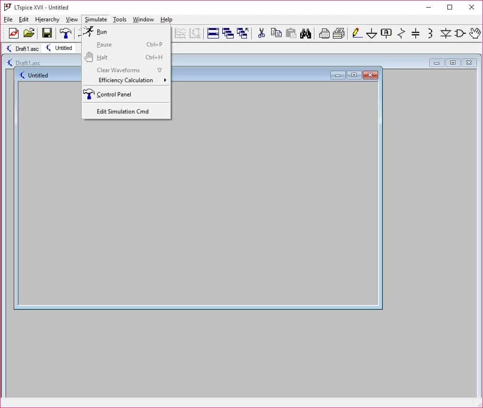Click the Open file folder icon
The height and width of the screenshot is (408, 483).
coord(29,33)
